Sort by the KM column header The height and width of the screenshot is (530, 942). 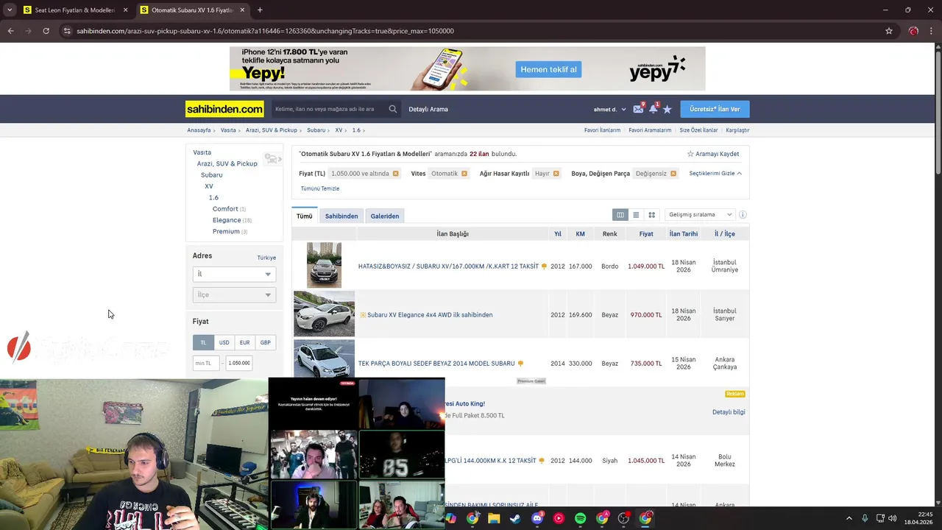[580, 234]
